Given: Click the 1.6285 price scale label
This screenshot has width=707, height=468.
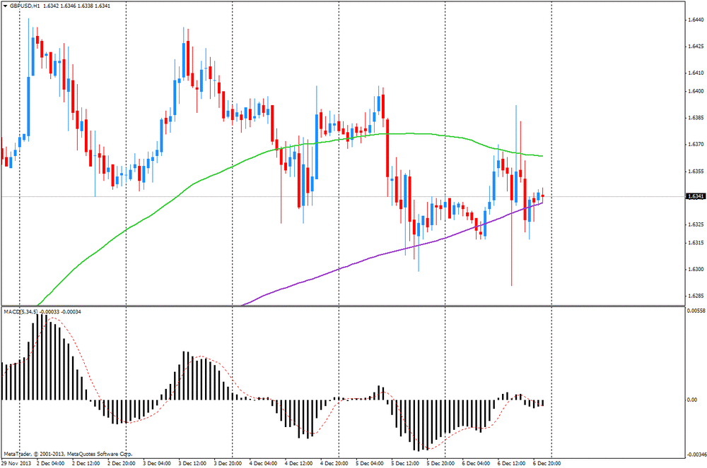Looking at the screenshot, I should (695, 296).
